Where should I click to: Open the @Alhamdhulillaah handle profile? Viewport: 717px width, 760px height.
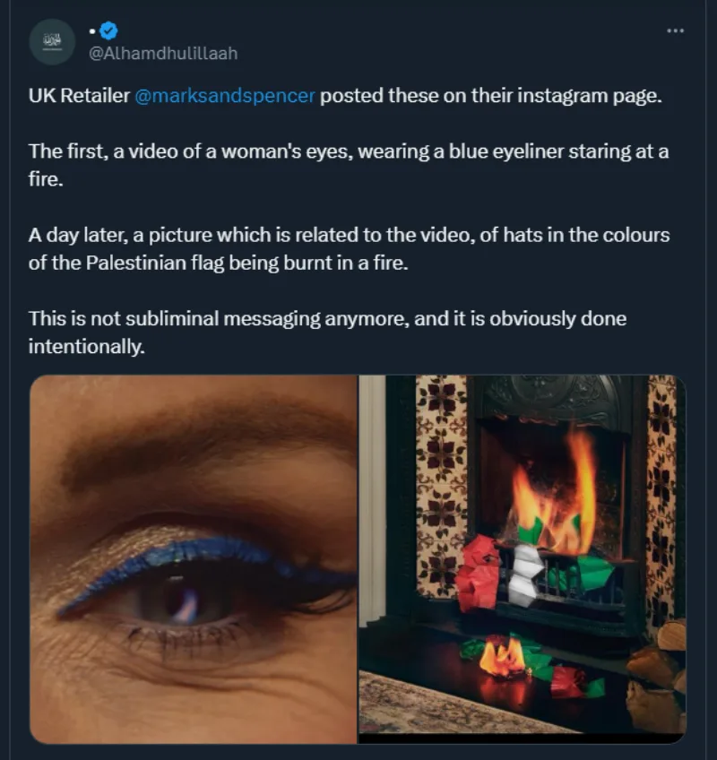click(162, 54)
